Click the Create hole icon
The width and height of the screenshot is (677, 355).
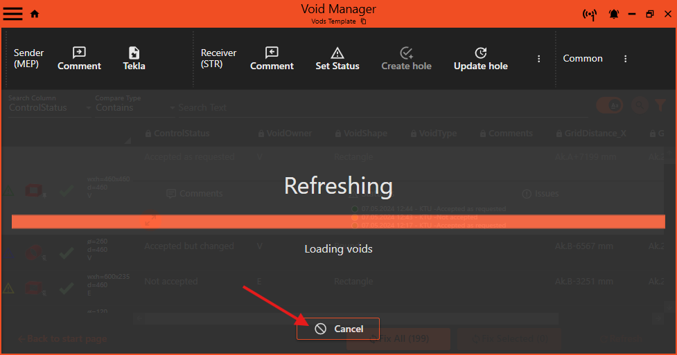pyautogui.click(x=407, y=53)
